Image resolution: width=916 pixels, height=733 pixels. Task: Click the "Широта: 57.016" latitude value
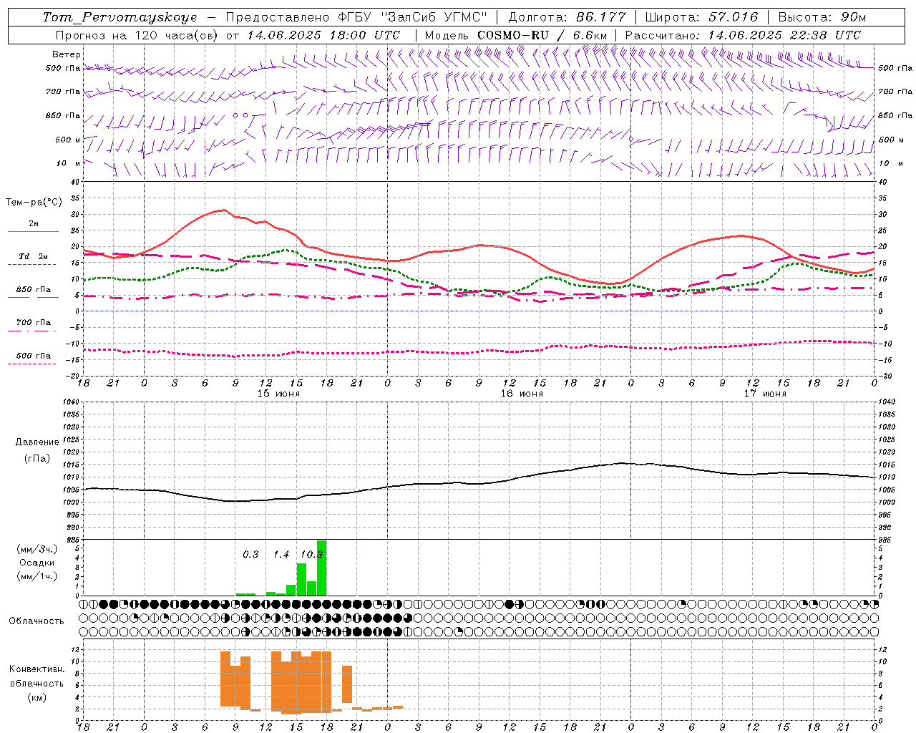click(701, 17)
